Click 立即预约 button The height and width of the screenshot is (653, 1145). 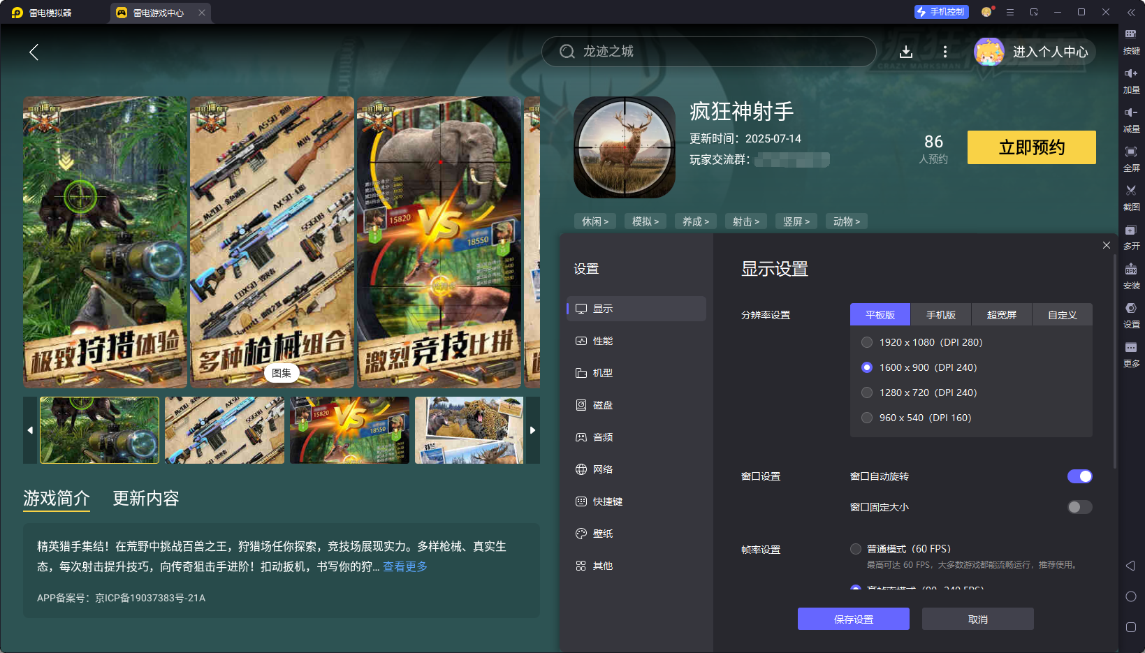click(x=1032, y=147)
